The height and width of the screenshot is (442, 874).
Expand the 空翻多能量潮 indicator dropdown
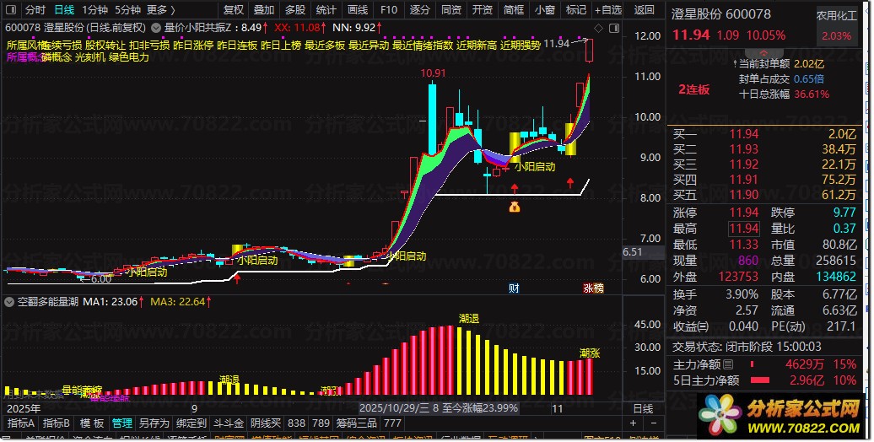9,302
